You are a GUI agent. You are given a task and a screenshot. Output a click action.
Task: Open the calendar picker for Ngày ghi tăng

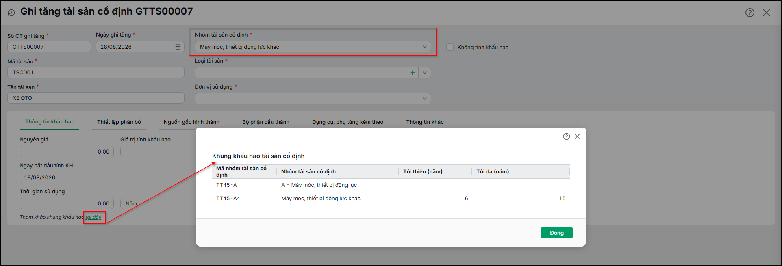(x=178, y=47)
